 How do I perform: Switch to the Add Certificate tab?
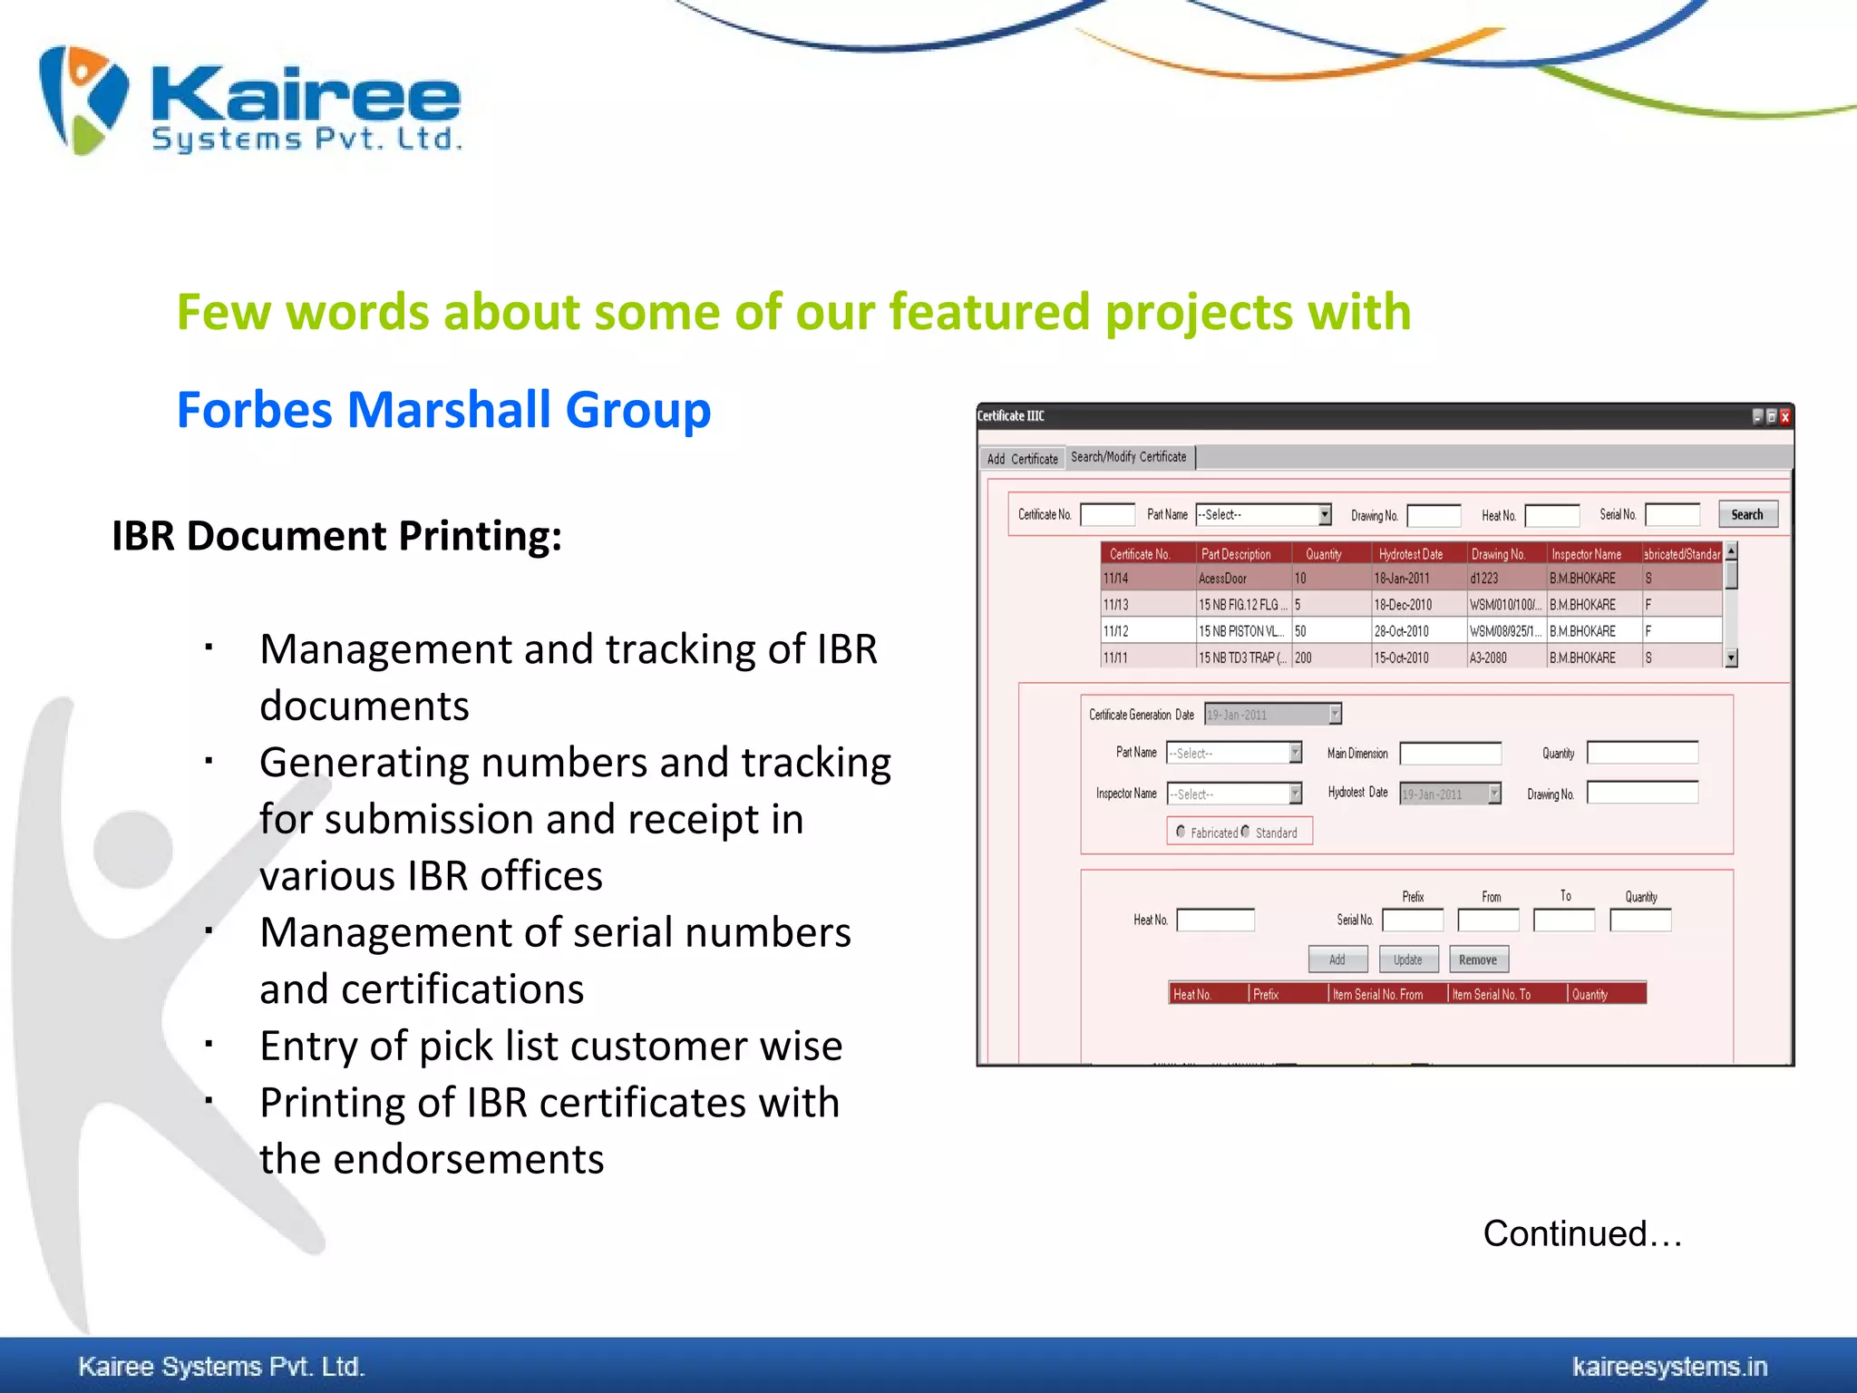(x=1022, y=458)
